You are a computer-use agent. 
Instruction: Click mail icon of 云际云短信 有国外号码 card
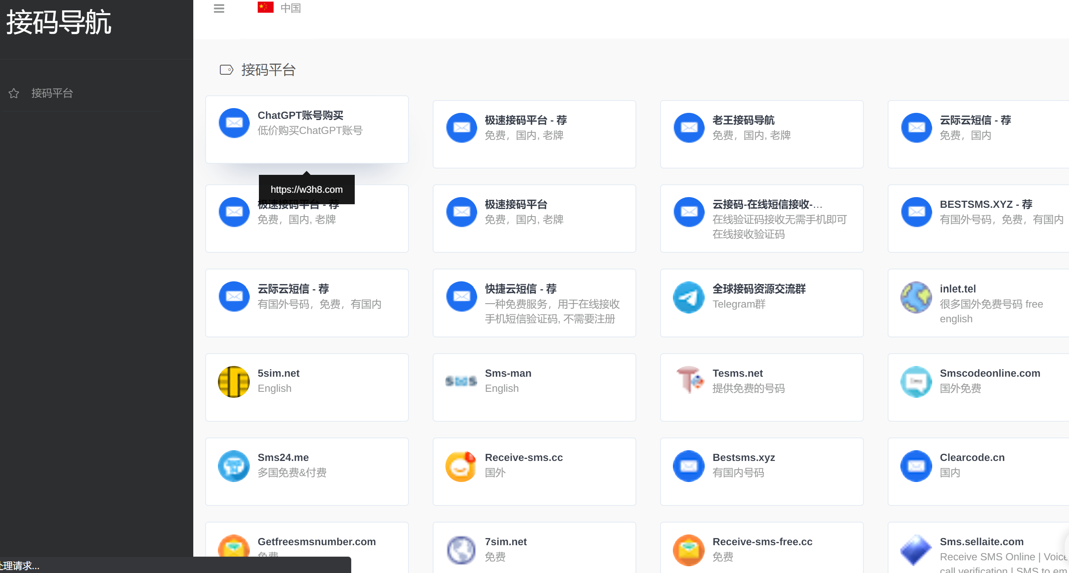tap(234, 296)
